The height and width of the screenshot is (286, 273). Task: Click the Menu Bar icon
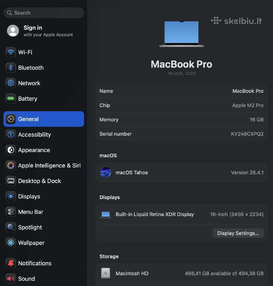tap(11, 212)
